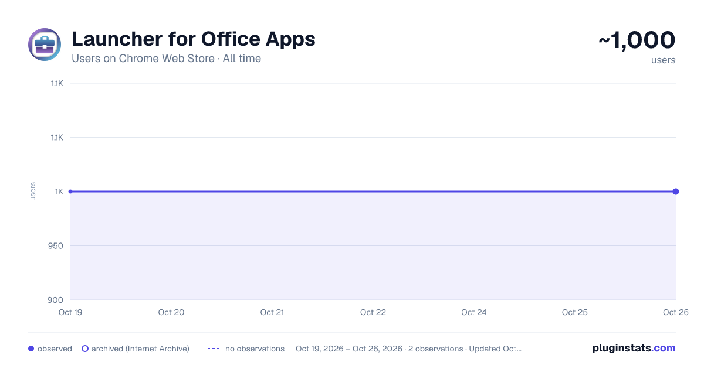Click the dashed-line no observations marker
The image size is (704, 369).
coord(214,348)
